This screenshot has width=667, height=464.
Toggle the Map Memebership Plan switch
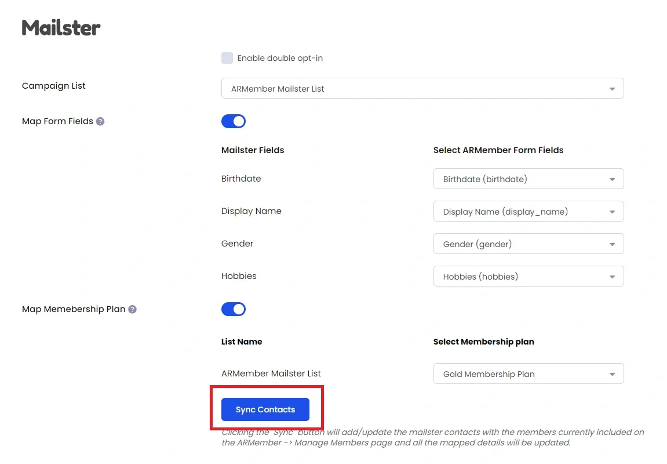tap(233, 309)
